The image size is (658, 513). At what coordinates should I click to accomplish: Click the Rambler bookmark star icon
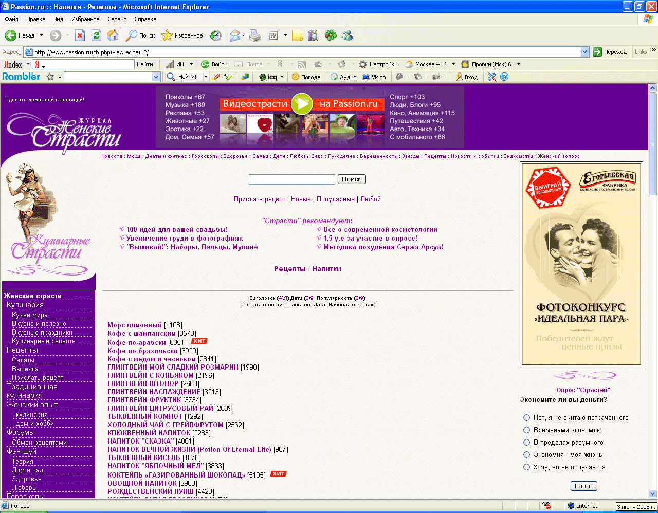coord(50,77)
